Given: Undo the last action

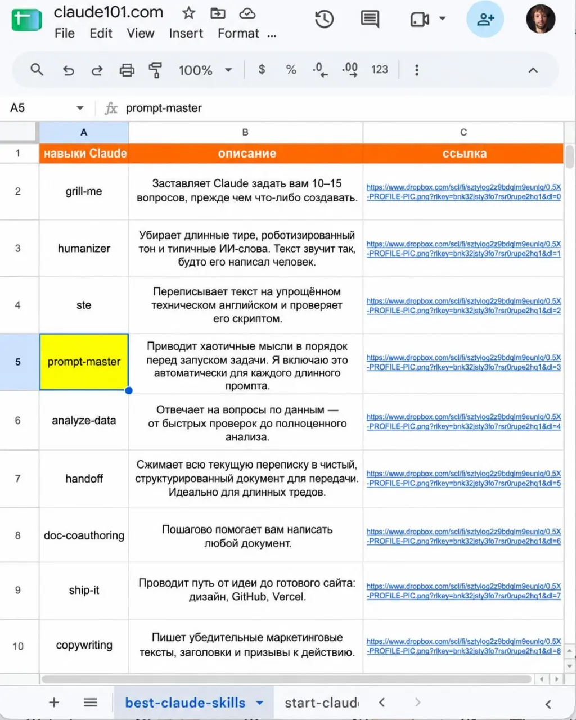Looking at the screenshot, I should (x=68, y=70).
